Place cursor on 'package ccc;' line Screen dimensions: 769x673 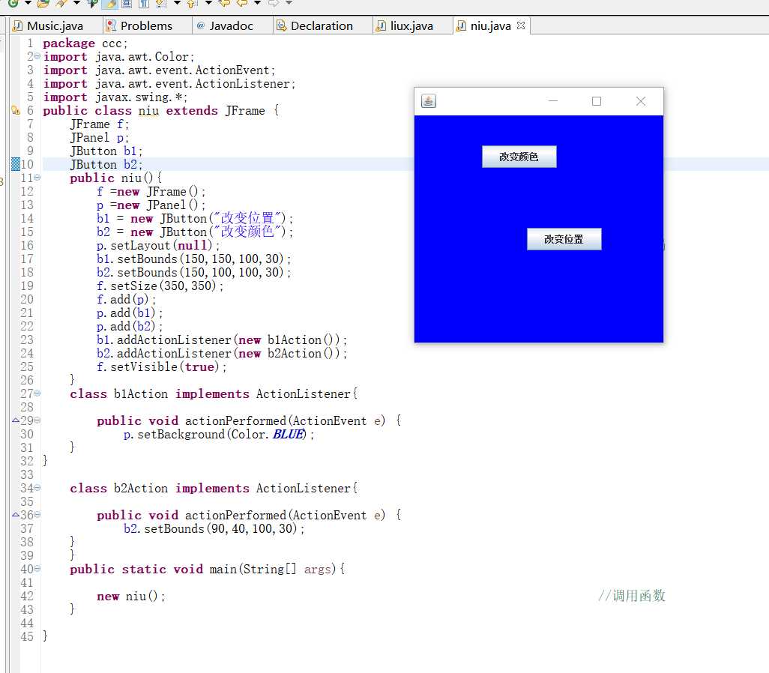85,43
